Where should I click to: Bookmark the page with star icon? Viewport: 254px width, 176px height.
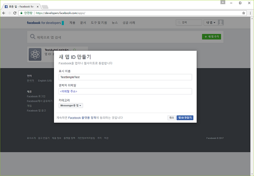tap(243, 13)
